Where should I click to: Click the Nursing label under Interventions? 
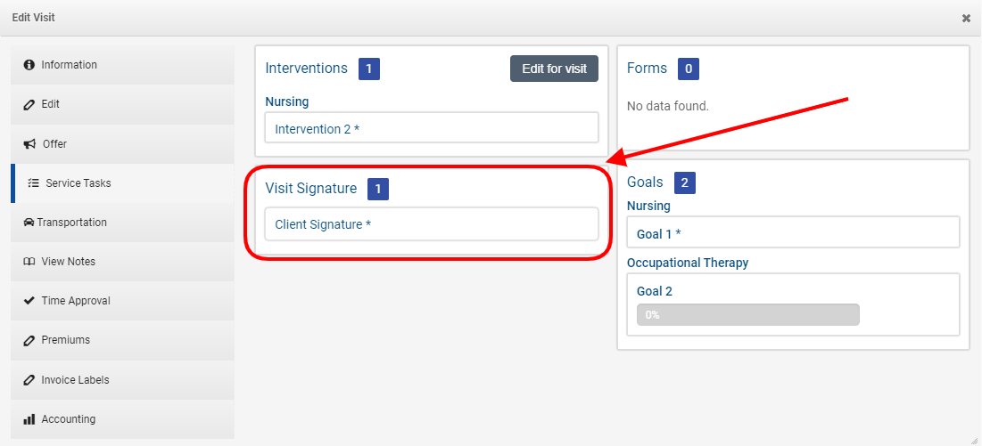[287, 101]
